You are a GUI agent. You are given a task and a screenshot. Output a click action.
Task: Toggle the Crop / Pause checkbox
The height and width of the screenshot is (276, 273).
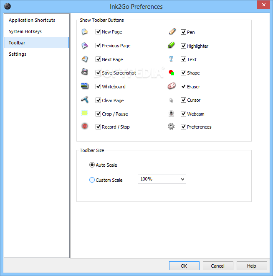98,114
